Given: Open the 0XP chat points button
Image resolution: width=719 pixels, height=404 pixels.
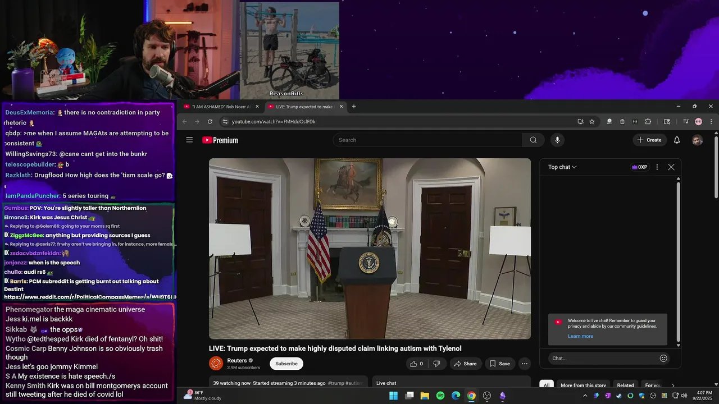Looking at the screenshot, I should [640, 167].
